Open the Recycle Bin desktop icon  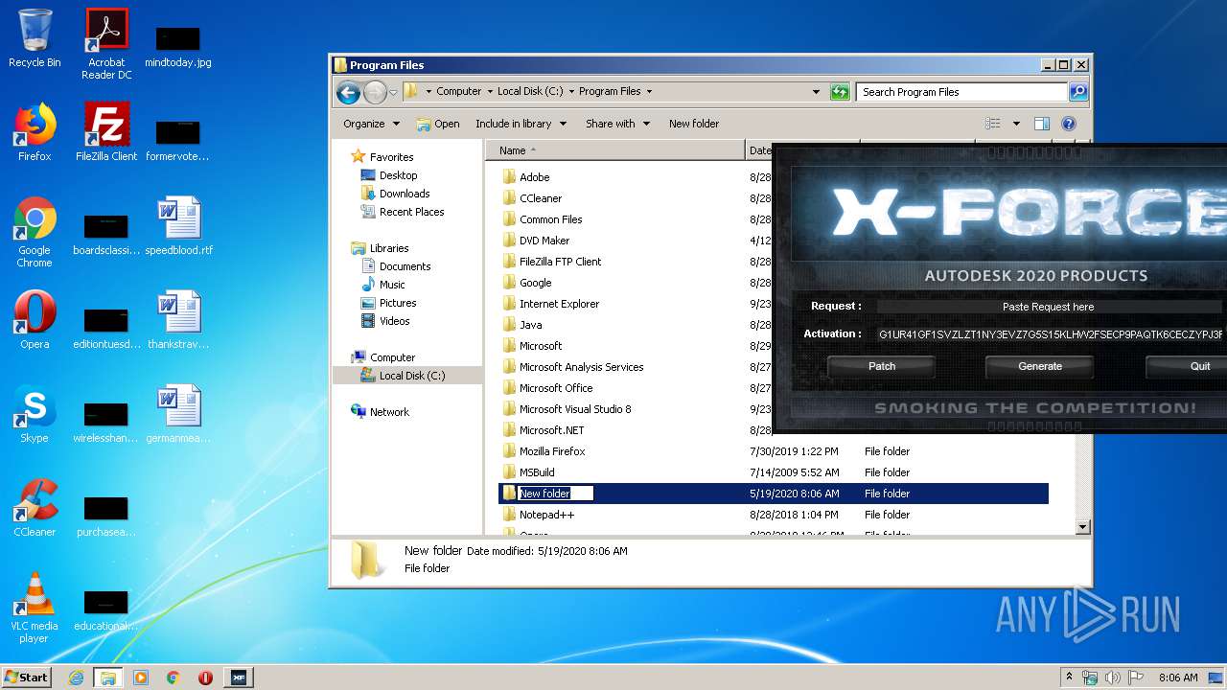(x=35, y=38)
